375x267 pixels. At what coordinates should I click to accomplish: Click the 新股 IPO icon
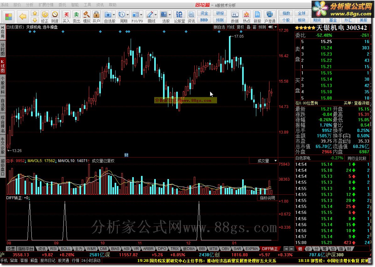(257, 17)
